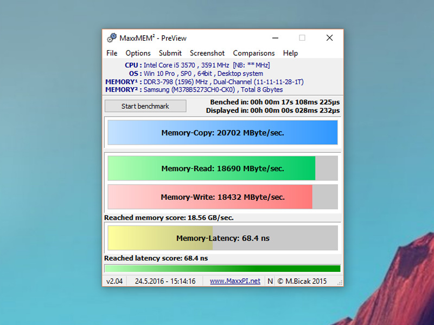434x325 pixels.
Task: Minimize the MaxxMEM window
Action: tap(275, 38)
